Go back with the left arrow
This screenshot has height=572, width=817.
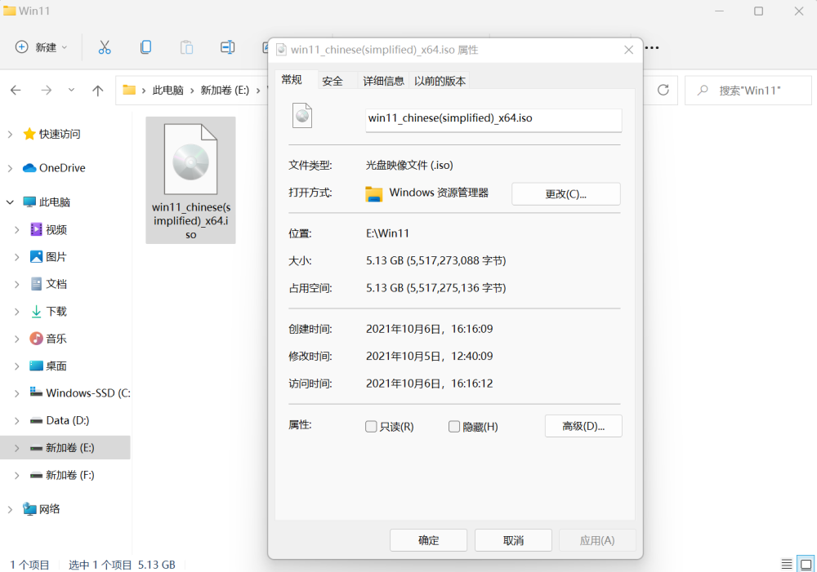click(x=16, y=90)
